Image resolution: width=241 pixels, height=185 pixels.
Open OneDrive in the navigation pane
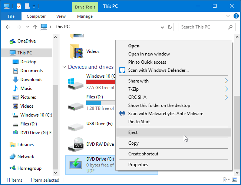(x=26, y=41)
